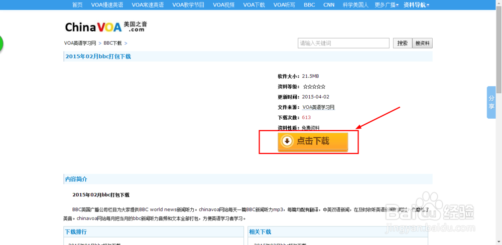Open the 首页 nav item
The height and width of the screenshot is (245, 502).
coord(77,5)
